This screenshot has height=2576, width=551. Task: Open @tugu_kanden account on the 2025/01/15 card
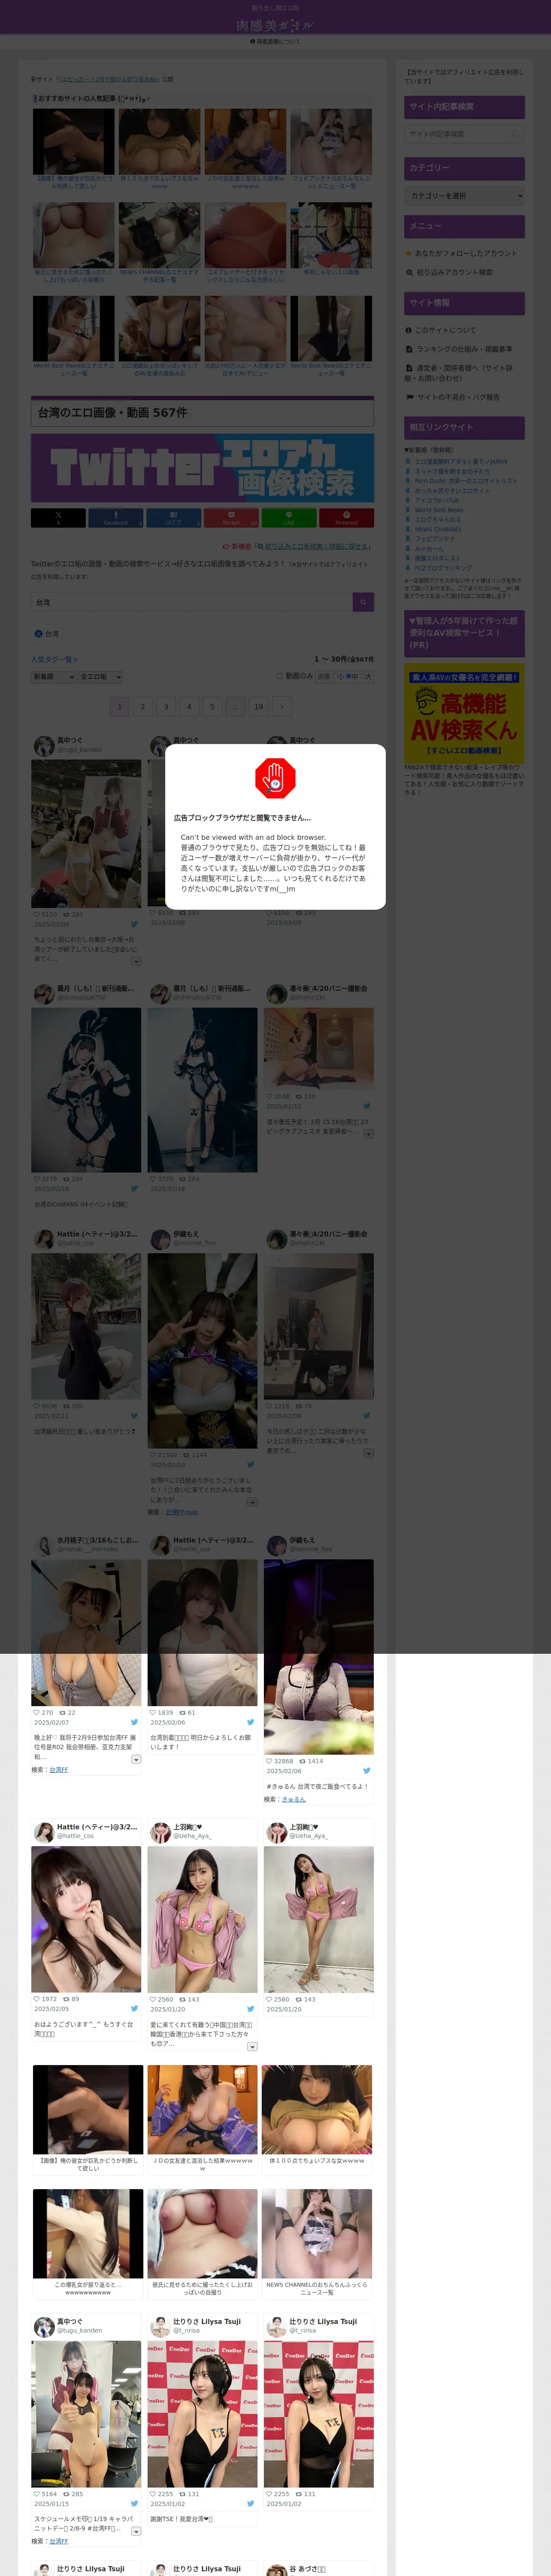click(x=80, y=2331)
